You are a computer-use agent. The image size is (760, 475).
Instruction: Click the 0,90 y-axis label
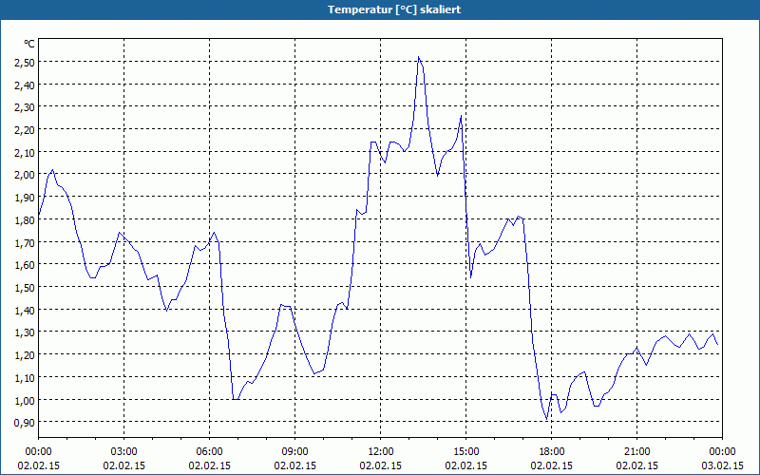[x=25, y=422]
